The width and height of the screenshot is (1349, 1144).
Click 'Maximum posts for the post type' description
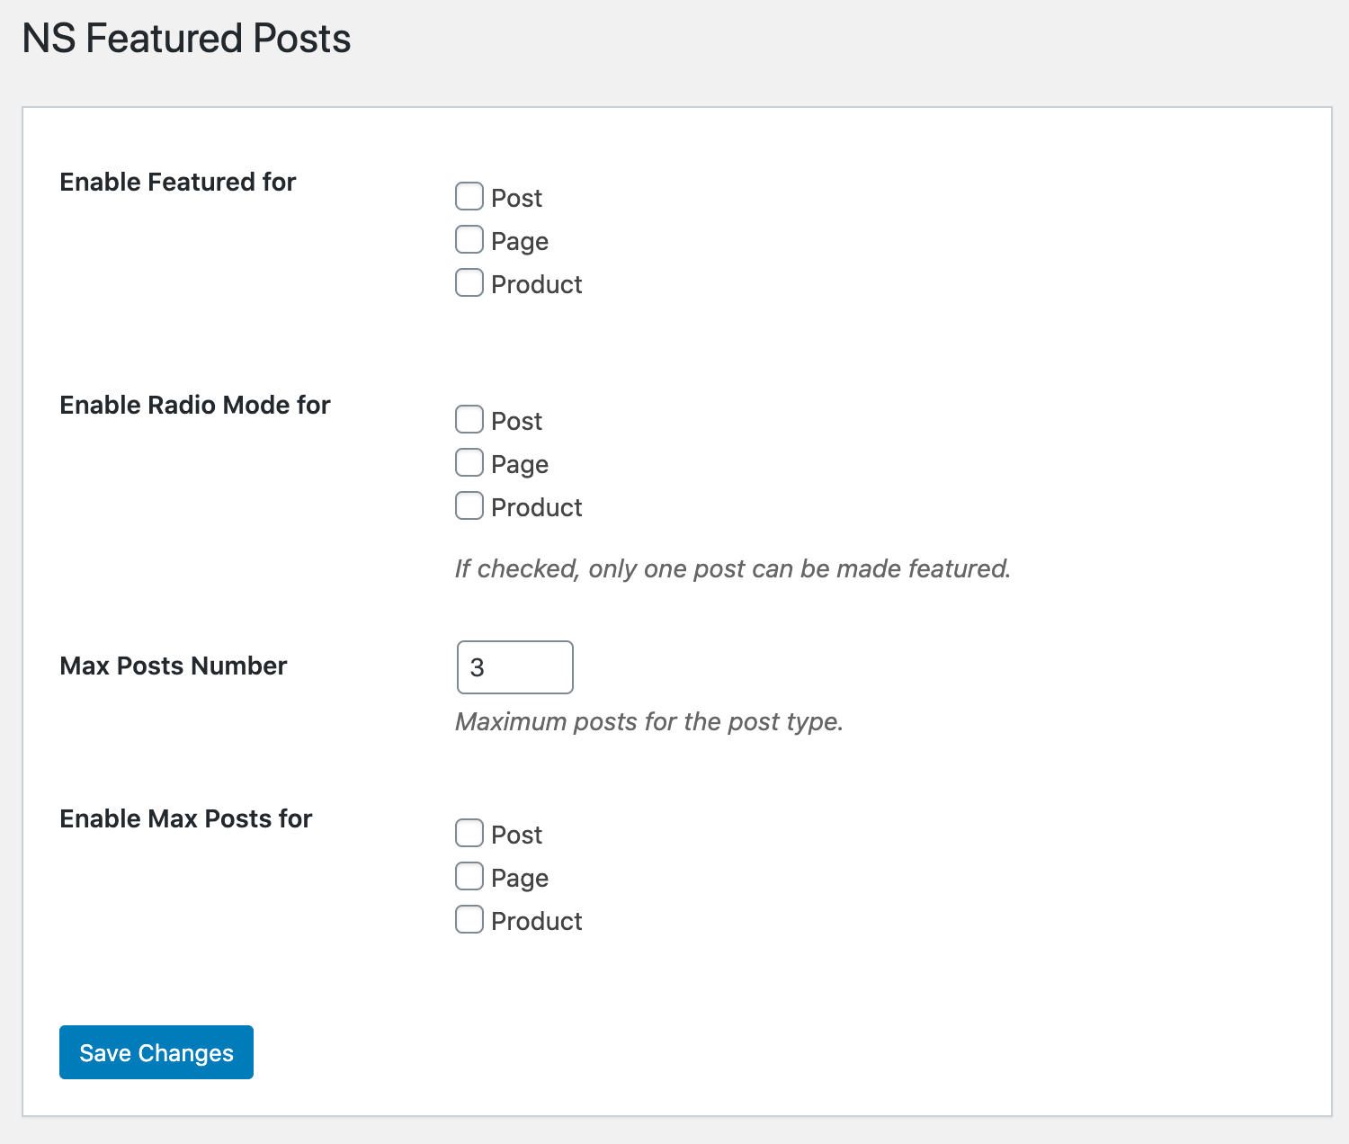pos(648,721)
